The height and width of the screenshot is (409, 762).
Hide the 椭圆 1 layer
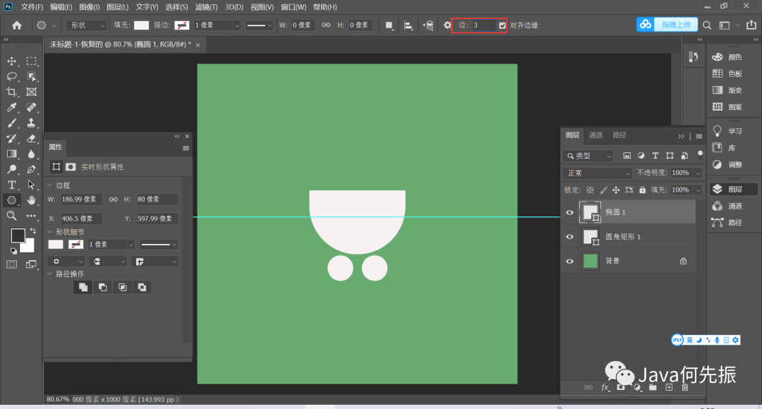pos(570,212)
